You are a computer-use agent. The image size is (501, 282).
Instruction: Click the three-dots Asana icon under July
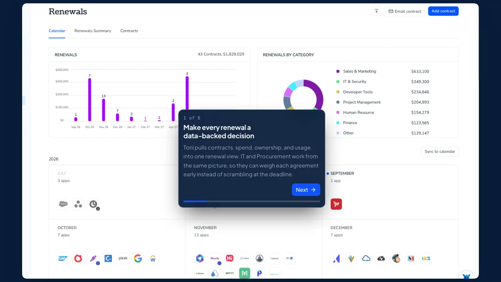[78, 204]
